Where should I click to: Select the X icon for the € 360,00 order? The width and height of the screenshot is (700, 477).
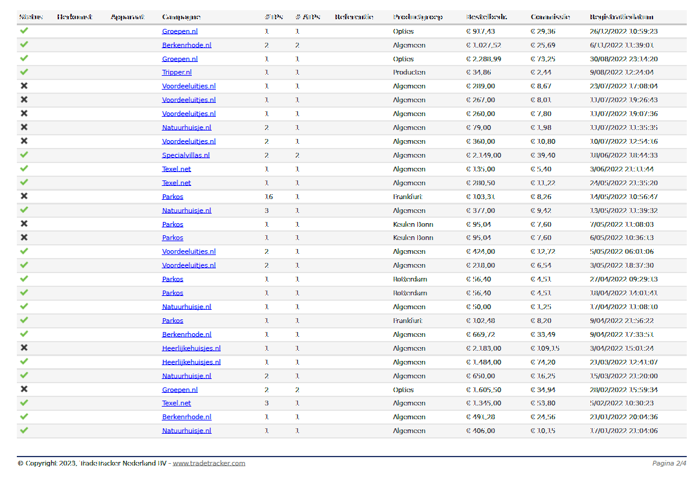tap(24, 141)
